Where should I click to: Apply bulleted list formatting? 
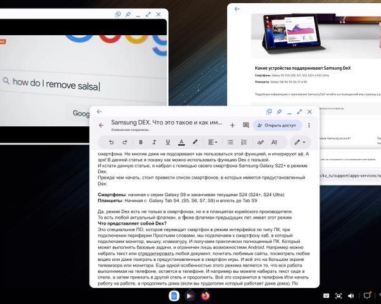230,142
